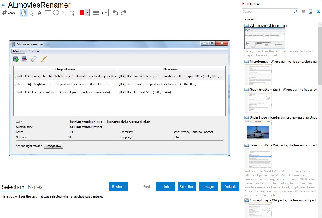Screen dimensions: 322x218
Task: Choose the arrow pointer tool
Action: tap(32, 13)
